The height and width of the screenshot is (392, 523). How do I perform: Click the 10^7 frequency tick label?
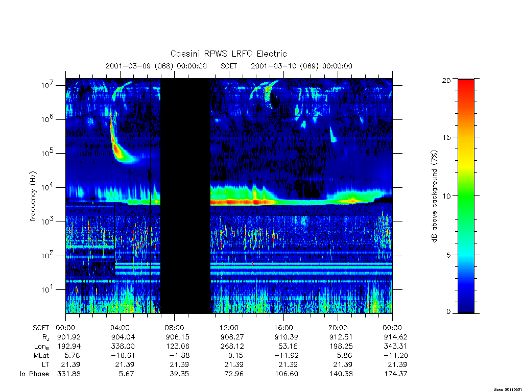tap(49, 85)
